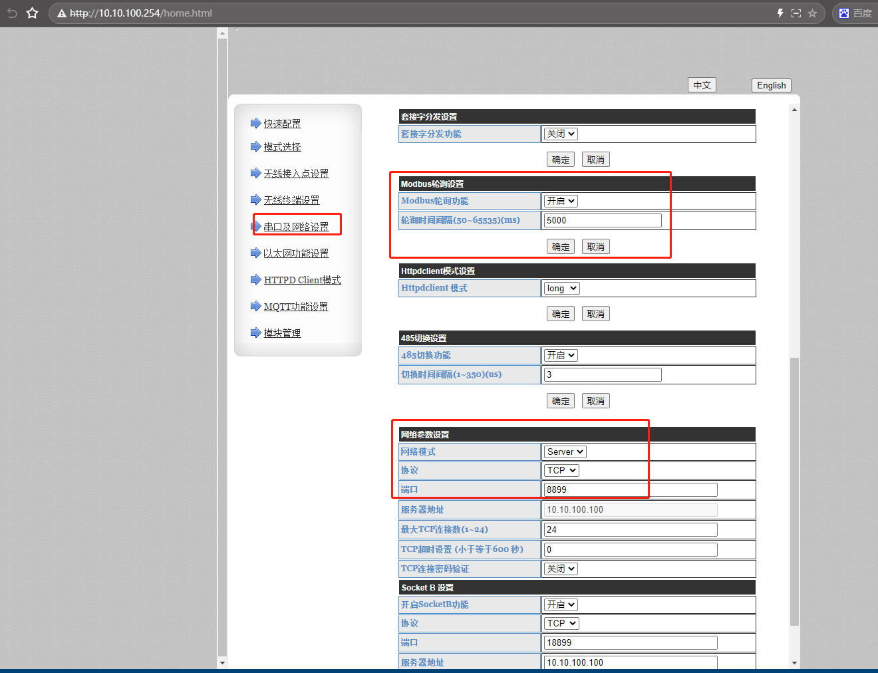The width and height of the screenshot is (878, 673).
Task: Open the 套接字分发功能 dropdown
Action: click(x=561, y=134)
